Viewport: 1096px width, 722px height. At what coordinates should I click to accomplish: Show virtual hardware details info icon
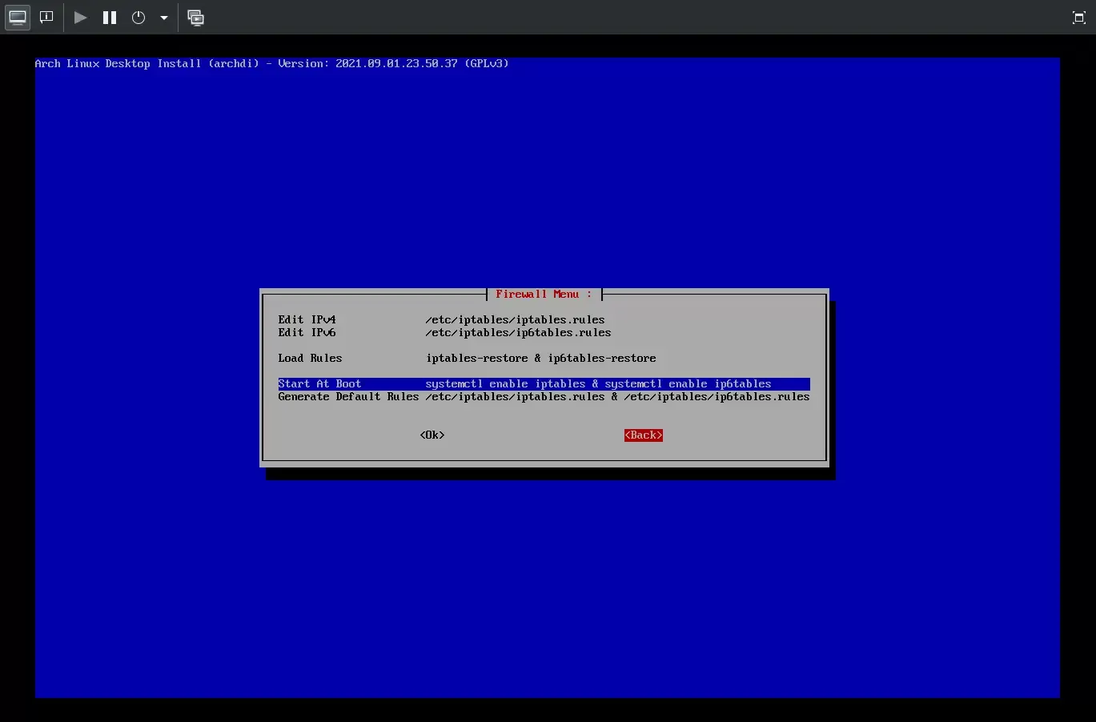[x=46, y=18]
